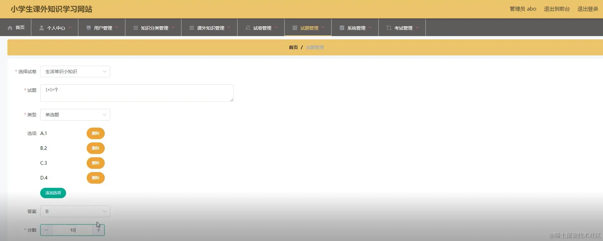Open the 答案 dropdown showing B
The width and height of the screenshot is (603, 241).
tap(75, 211)
